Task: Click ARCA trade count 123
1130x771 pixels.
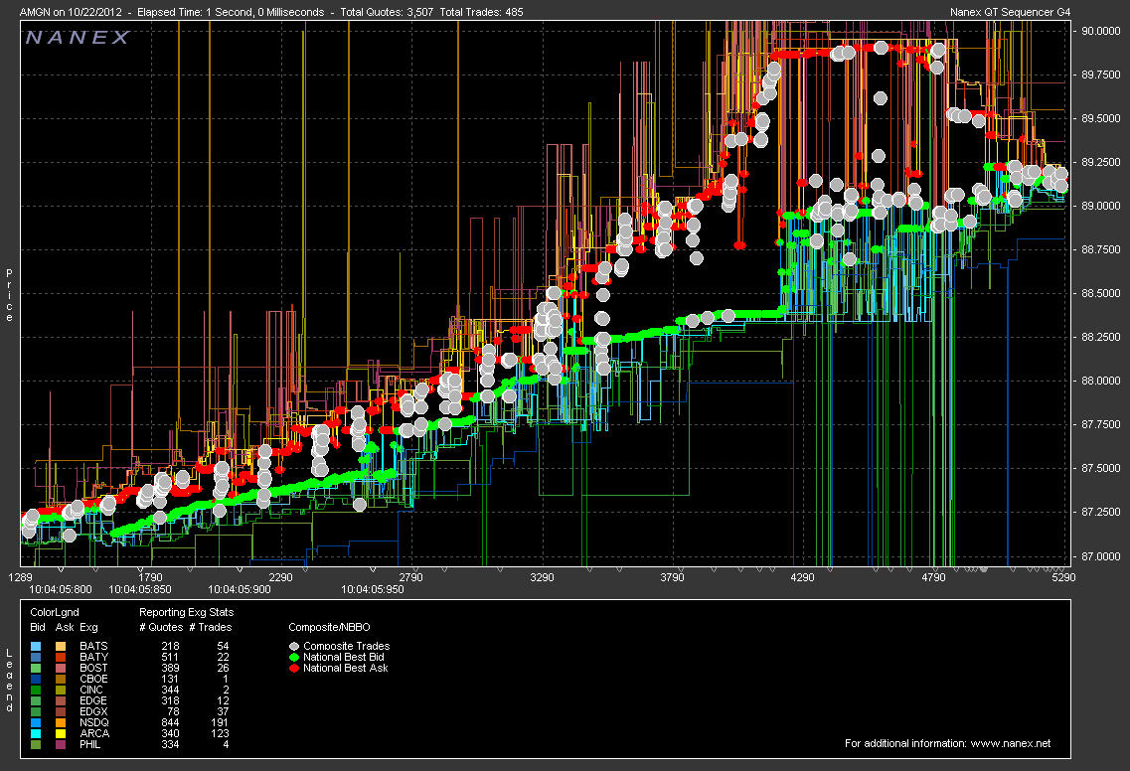Action: (220, 733)
